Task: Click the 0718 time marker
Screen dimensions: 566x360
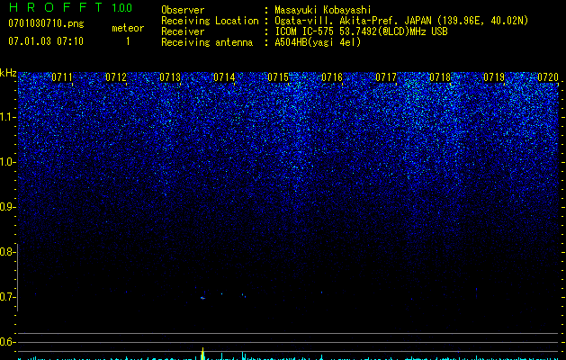Action: [x=440, y=77]
